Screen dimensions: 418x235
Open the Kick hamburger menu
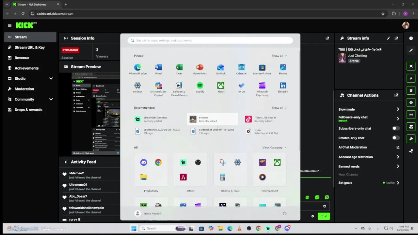click(9, 25)
